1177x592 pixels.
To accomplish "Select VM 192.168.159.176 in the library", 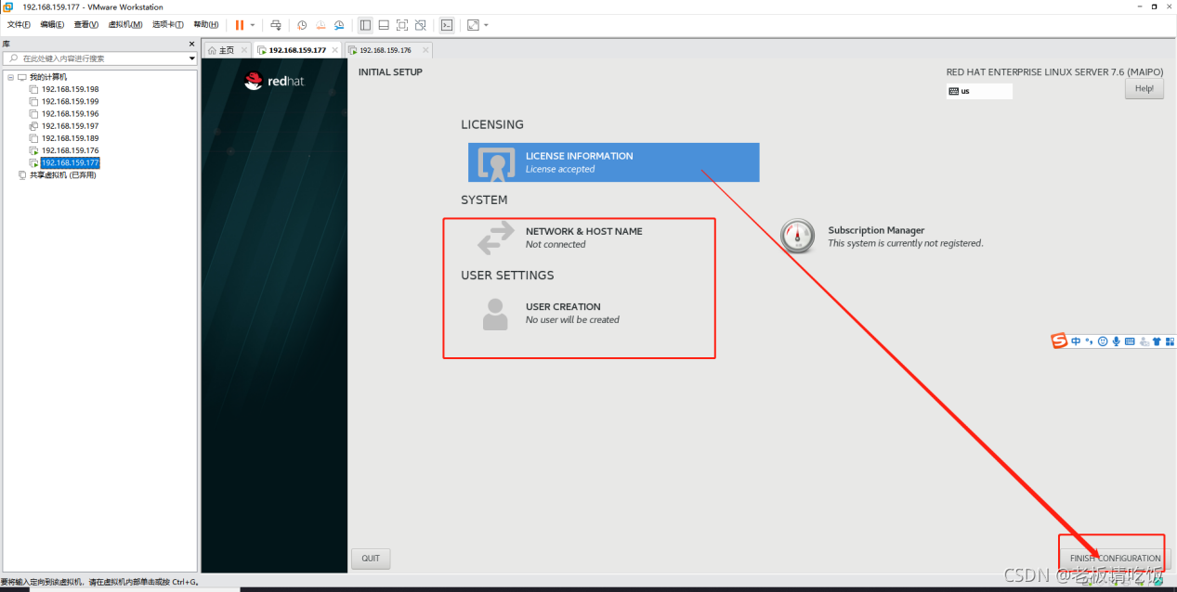I will (70, 149).
